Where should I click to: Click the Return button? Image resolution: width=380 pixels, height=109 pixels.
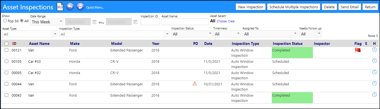pos(370,7)
